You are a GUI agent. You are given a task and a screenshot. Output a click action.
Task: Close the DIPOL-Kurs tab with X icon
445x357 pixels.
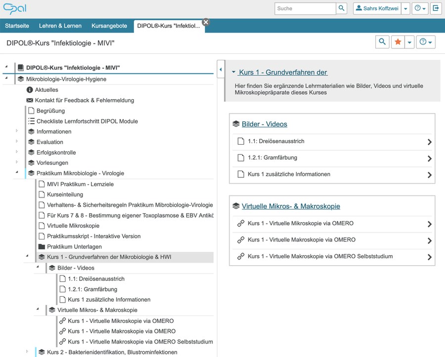[206, 22]
